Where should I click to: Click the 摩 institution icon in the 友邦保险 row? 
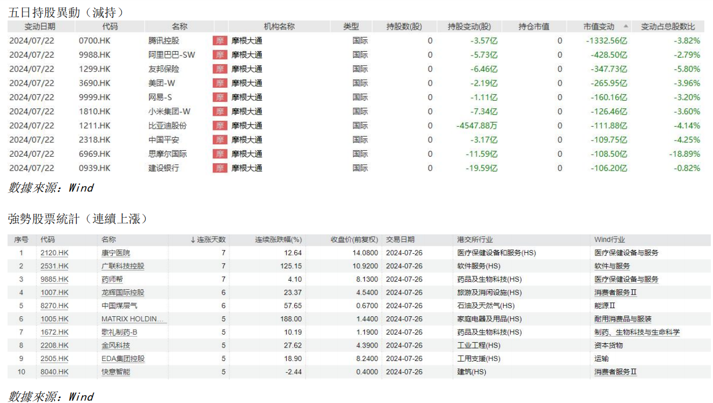(x=220, y=69)
